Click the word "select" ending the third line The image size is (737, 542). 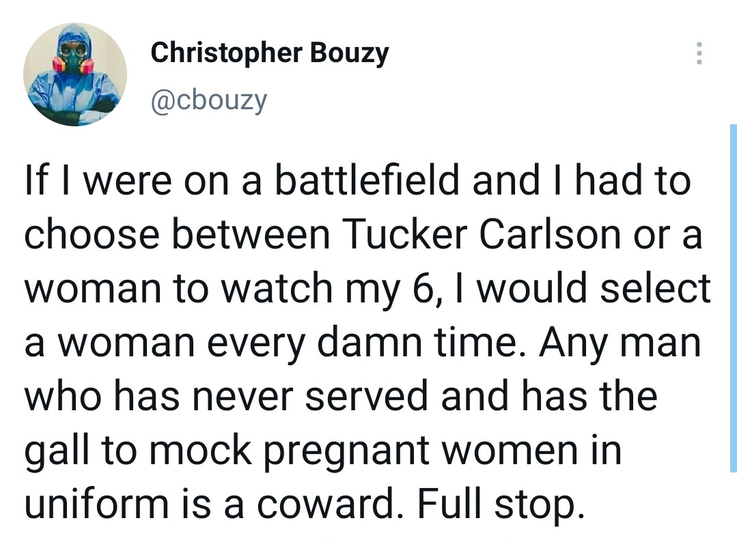coord(655,288)
